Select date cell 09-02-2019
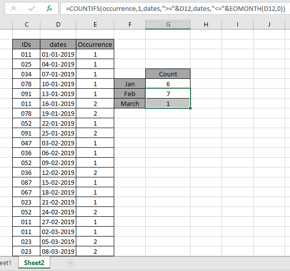The height and width of the screenshot is (271, 290). (x=58, y=163)
